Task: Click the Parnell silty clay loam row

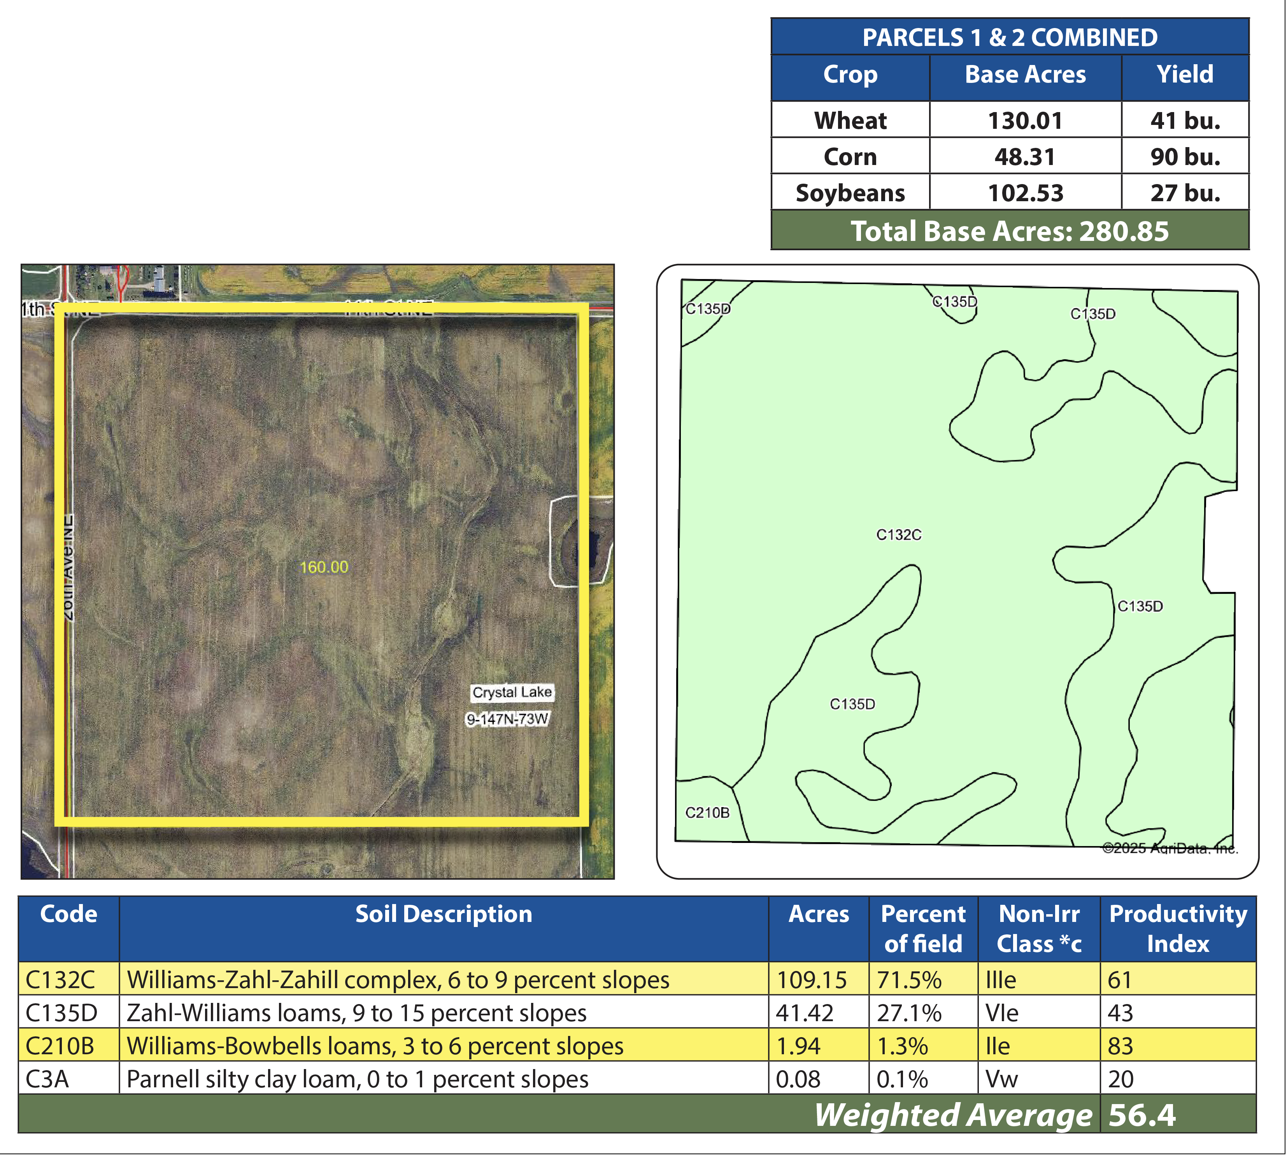Action: coord(357,1079)
